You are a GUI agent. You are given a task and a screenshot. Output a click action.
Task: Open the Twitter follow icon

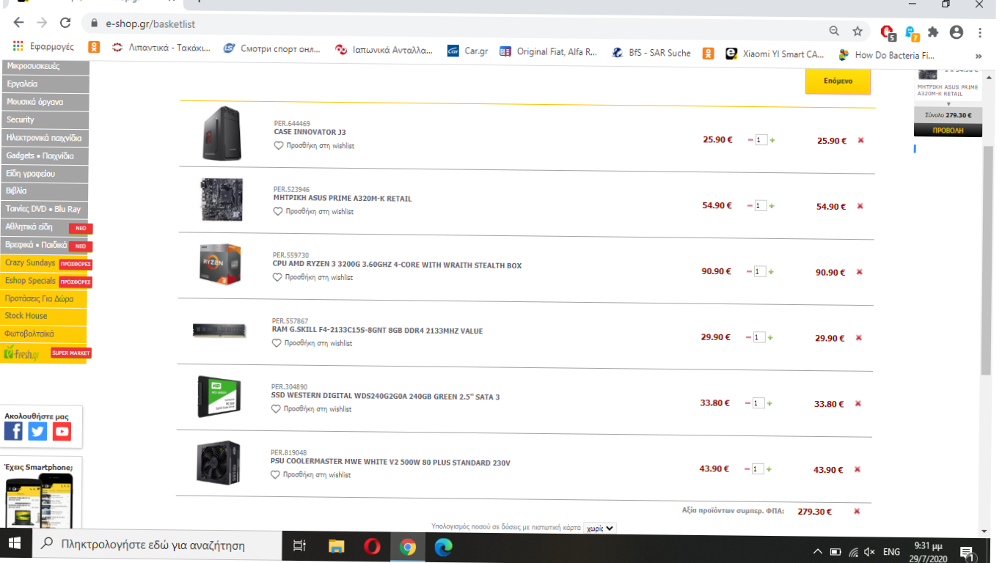[37, 431]
